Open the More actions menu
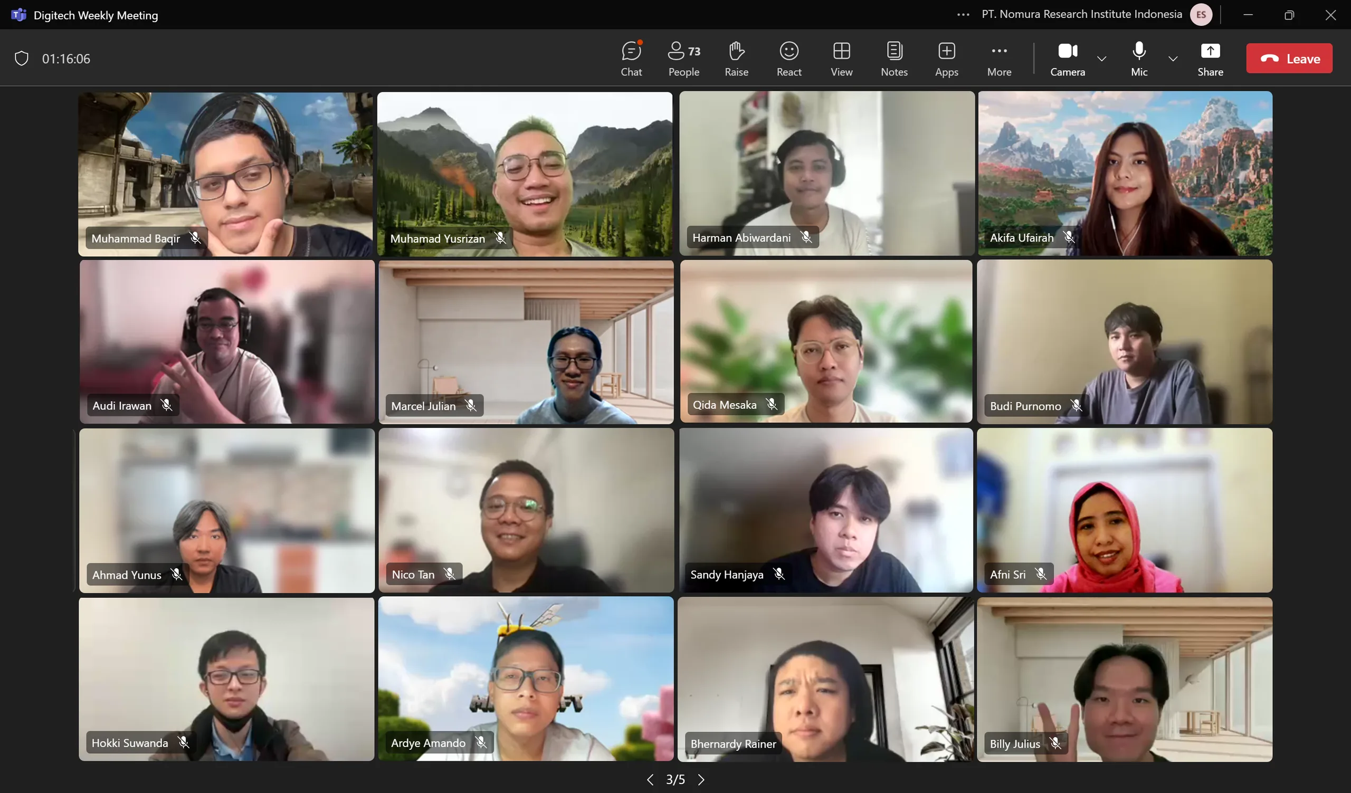This screenshot has height=793, width=1351. [x=999, y=59]
